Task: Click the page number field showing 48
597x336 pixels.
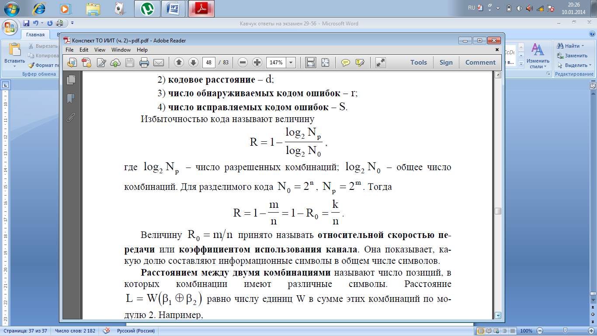Action: [209, 63]
